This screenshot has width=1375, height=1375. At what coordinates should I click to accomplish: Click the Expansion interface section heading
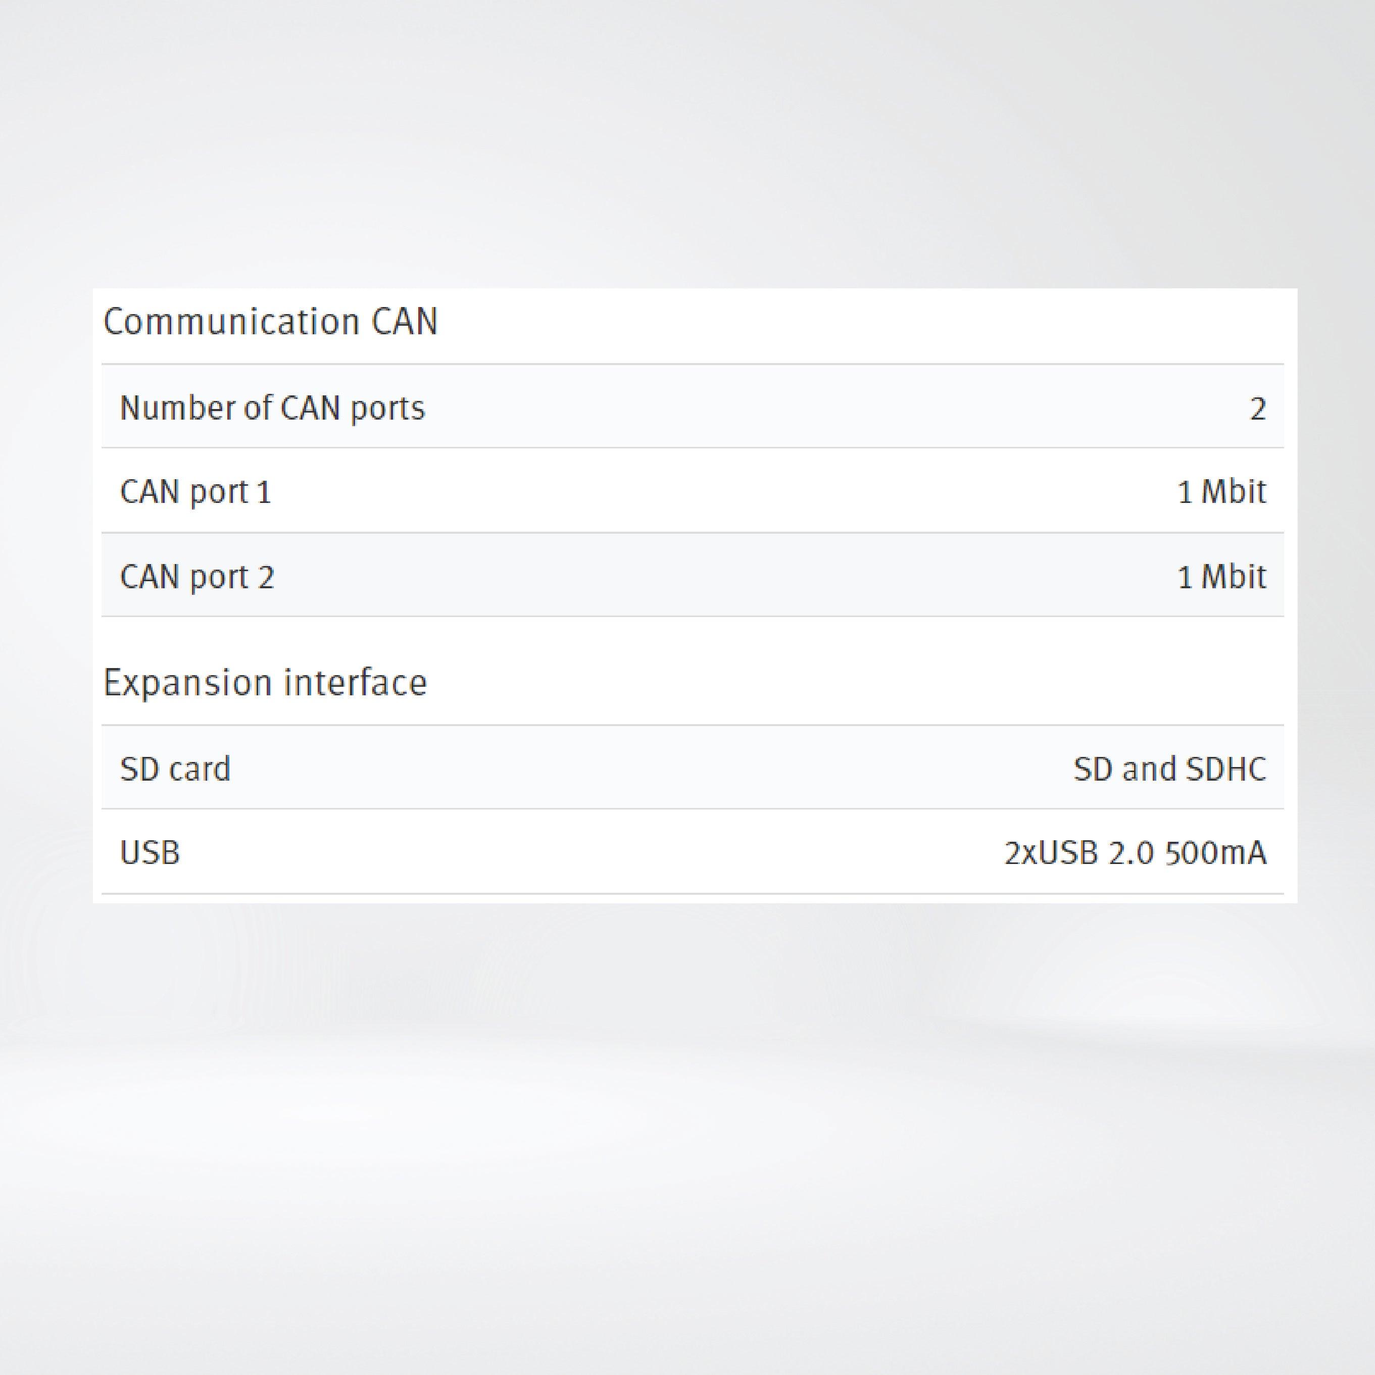click(x=265, y=683)
